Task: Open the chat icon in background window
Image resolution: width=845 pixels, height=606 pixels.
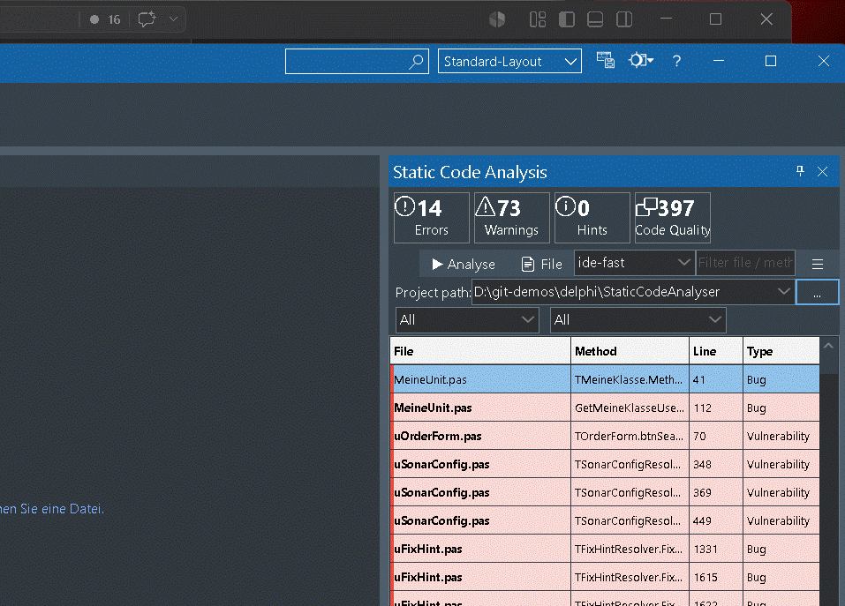Action: point(147,19)
